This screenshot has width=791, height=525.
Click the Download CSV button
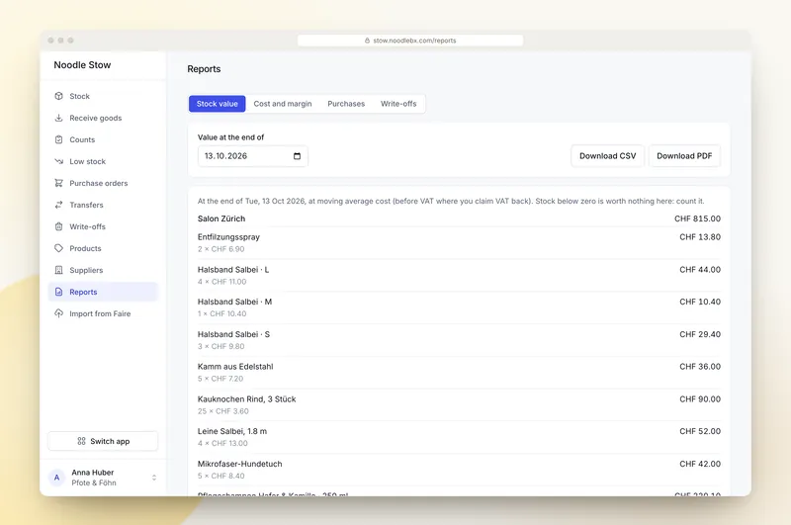coord(607,156)
